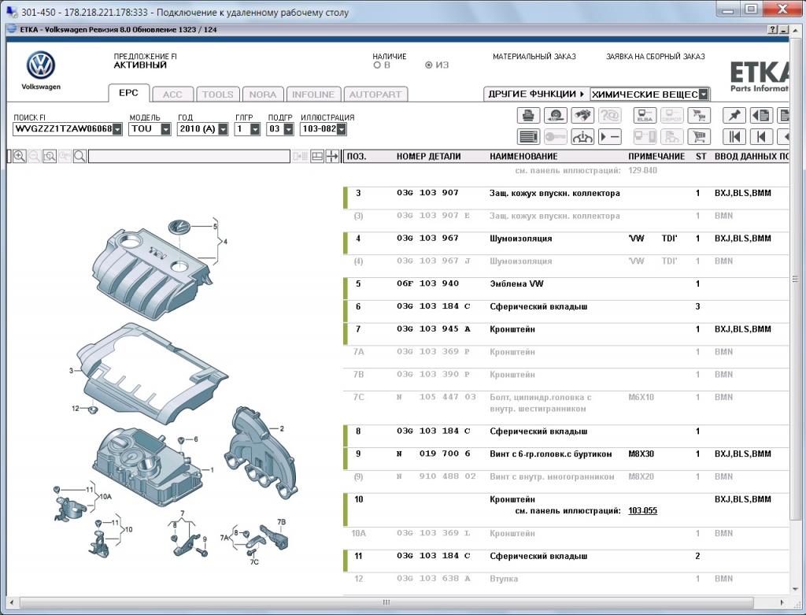Open the ИЛЛЮСТРАЦИЯ 103-082 dropdown
This screenshot has height=615, width=806.
tap(342, 129)
